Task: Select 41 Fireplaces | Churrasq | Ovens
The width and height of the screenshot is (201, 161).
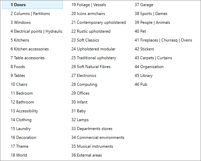Action: pos(163,40)
